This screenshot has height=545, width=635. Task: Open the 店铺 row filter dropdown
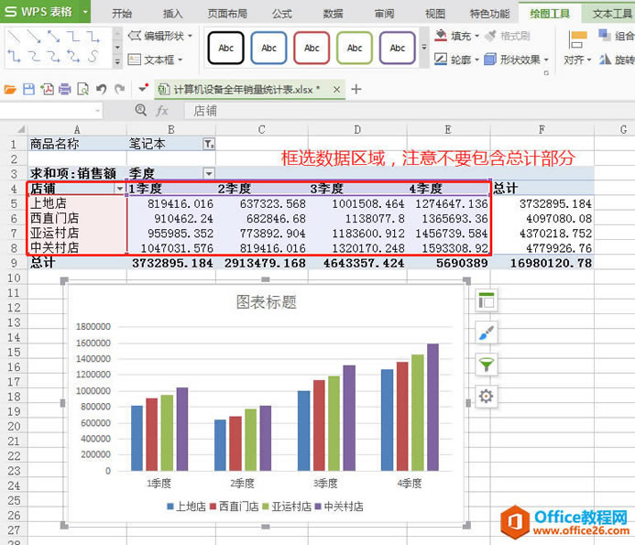[x=119, y=189]
